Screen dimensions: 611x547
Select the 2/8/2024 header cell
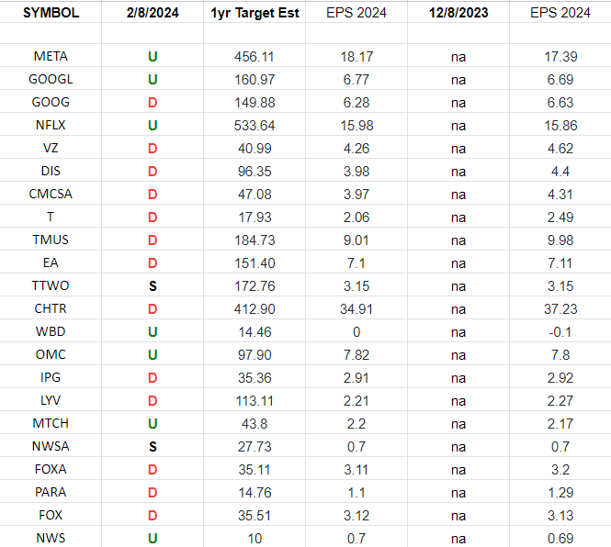click(x=153, y=13)
